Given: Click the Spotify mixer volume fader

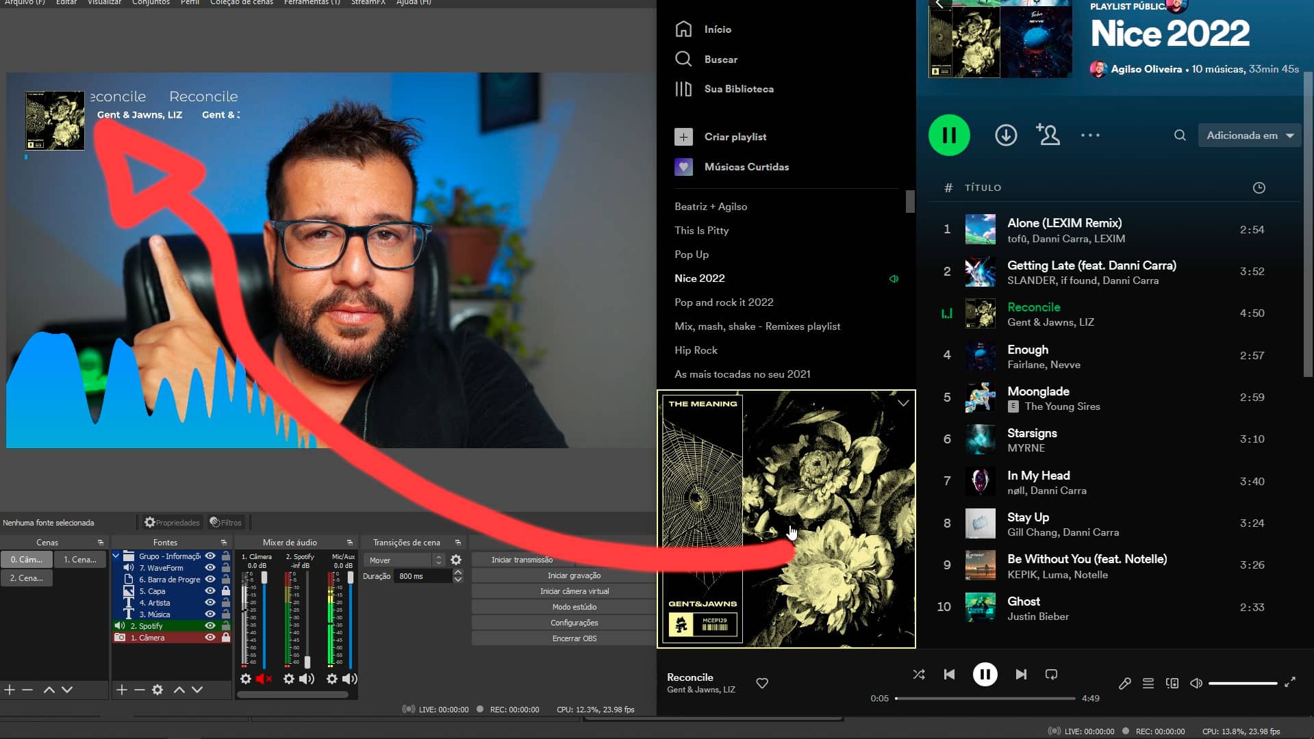Looking at the screenshot, I should pos(307,662).
